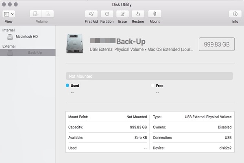The height and width of the screenshot is (163, 244).
Task: Click the Restore arrow icon
Action: [138, 14]
